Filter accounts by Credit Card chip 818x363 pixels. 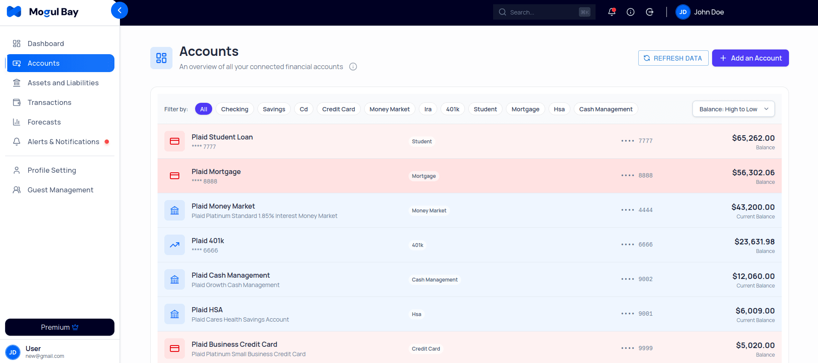pos(339,109)
